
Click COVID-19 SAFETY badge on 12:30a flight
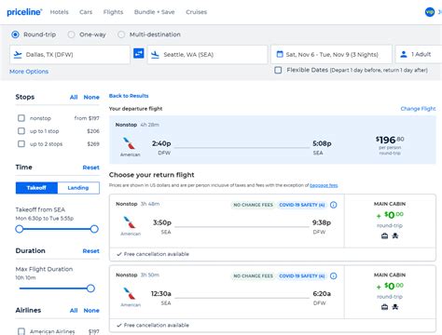point(302,275)
